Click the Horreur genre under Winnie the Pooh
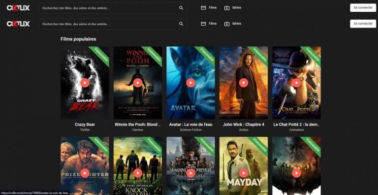The image size is (378, 195). (x=138, y=130)
